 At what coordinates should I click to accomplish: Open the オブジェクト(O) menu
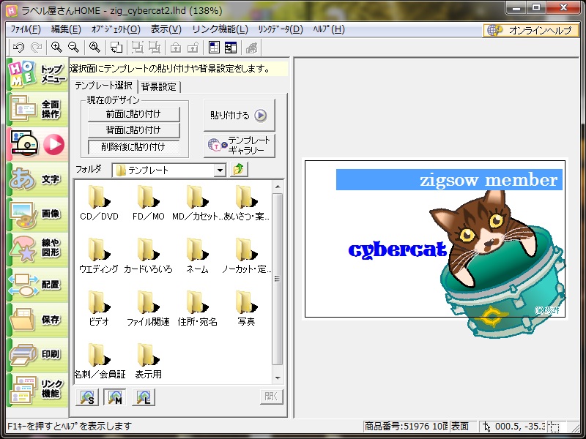pyautogui.click(x=116, y=29)
